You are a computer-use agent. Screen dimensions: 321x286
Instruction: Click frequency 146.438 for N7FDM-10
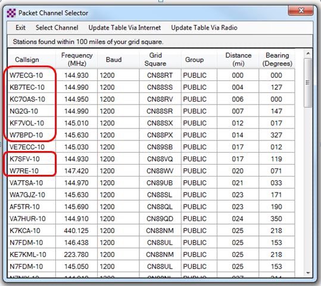coord(76,243)
